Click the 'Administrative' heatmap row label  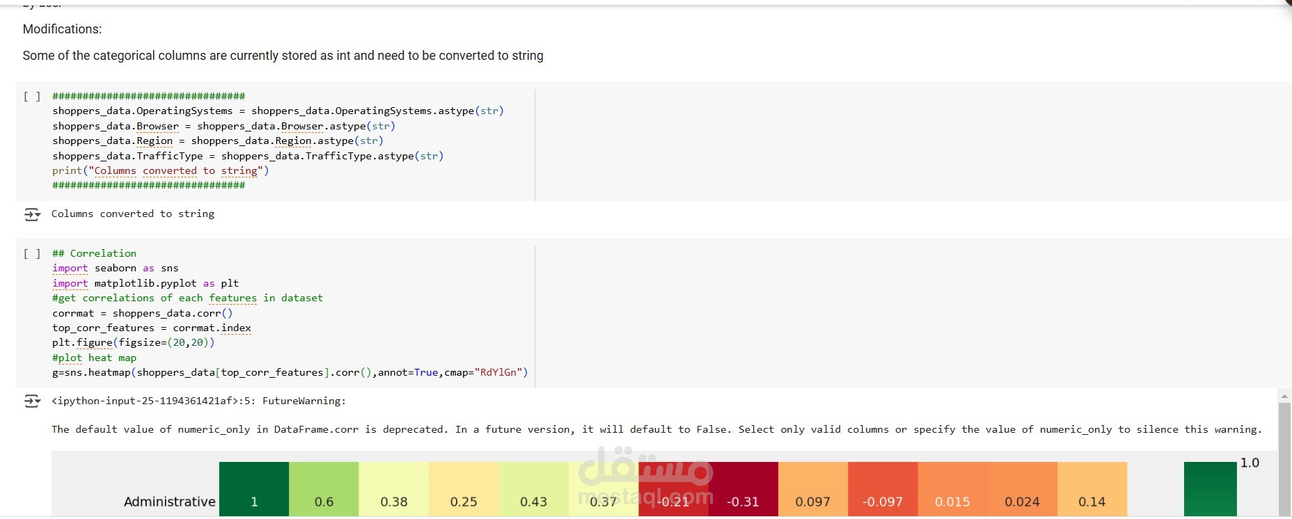169,502
